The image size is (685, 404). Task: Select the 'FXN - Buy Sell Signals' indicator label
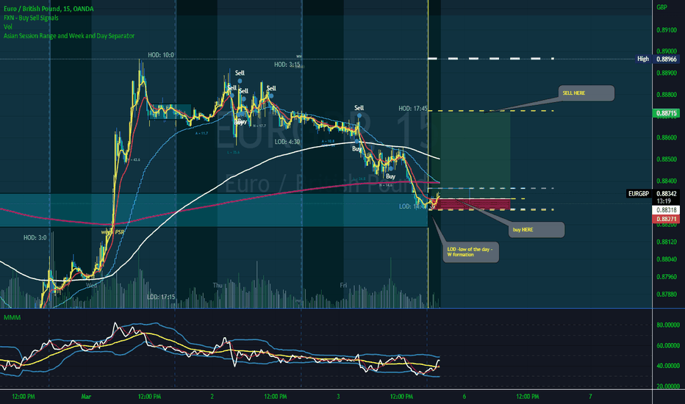[31, 18]
